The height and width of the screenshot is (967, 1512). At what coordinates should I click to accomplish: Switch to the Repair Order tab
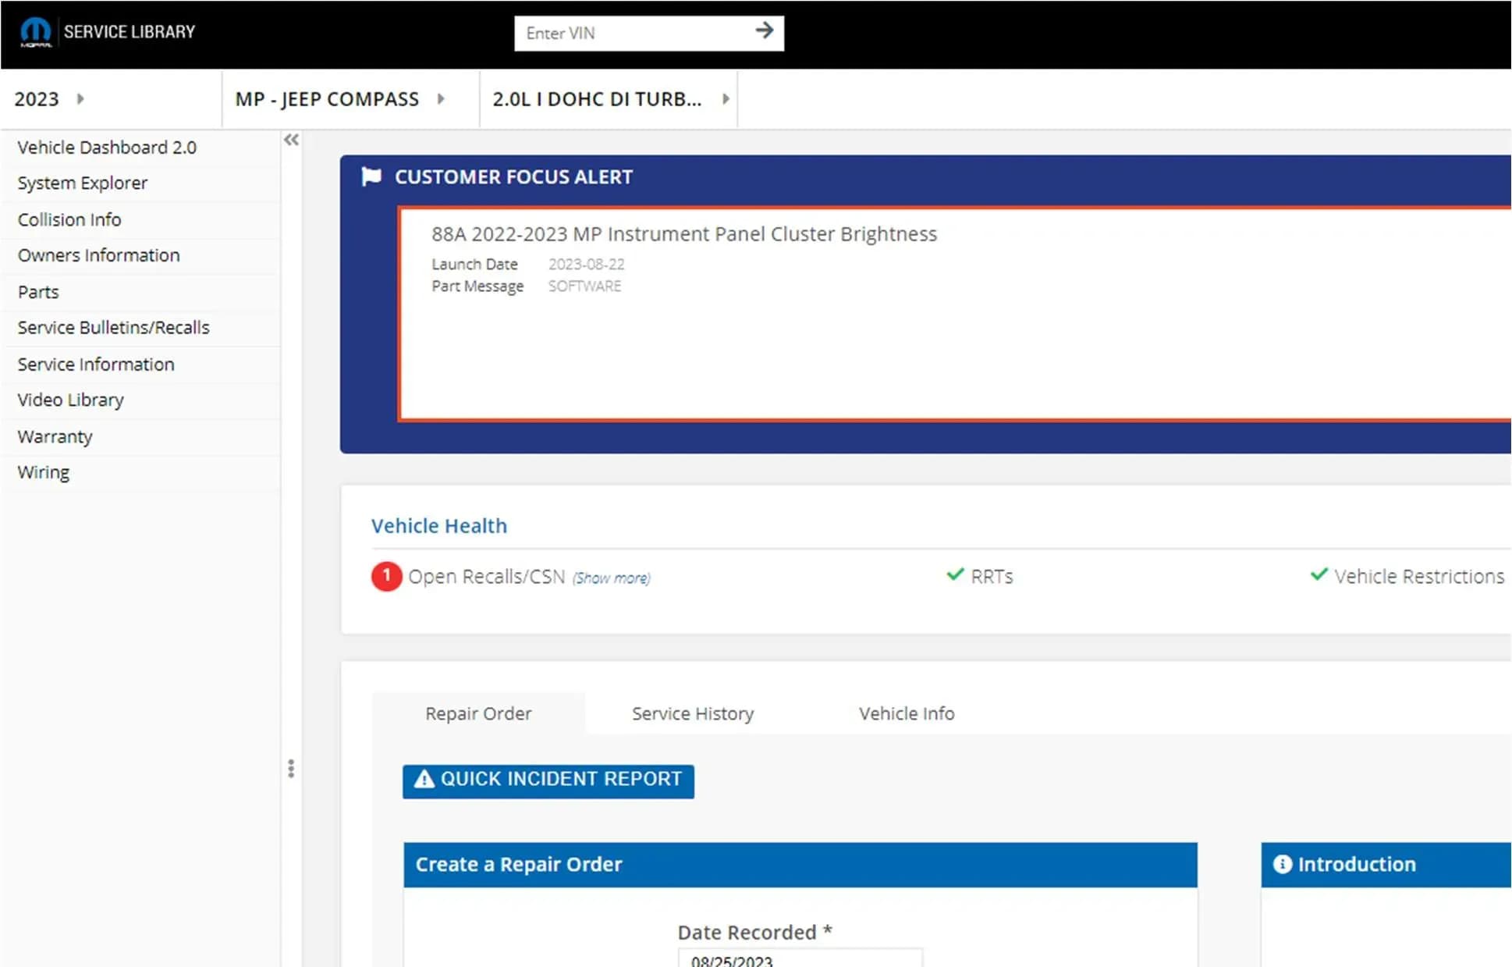[x=478, y=713]
